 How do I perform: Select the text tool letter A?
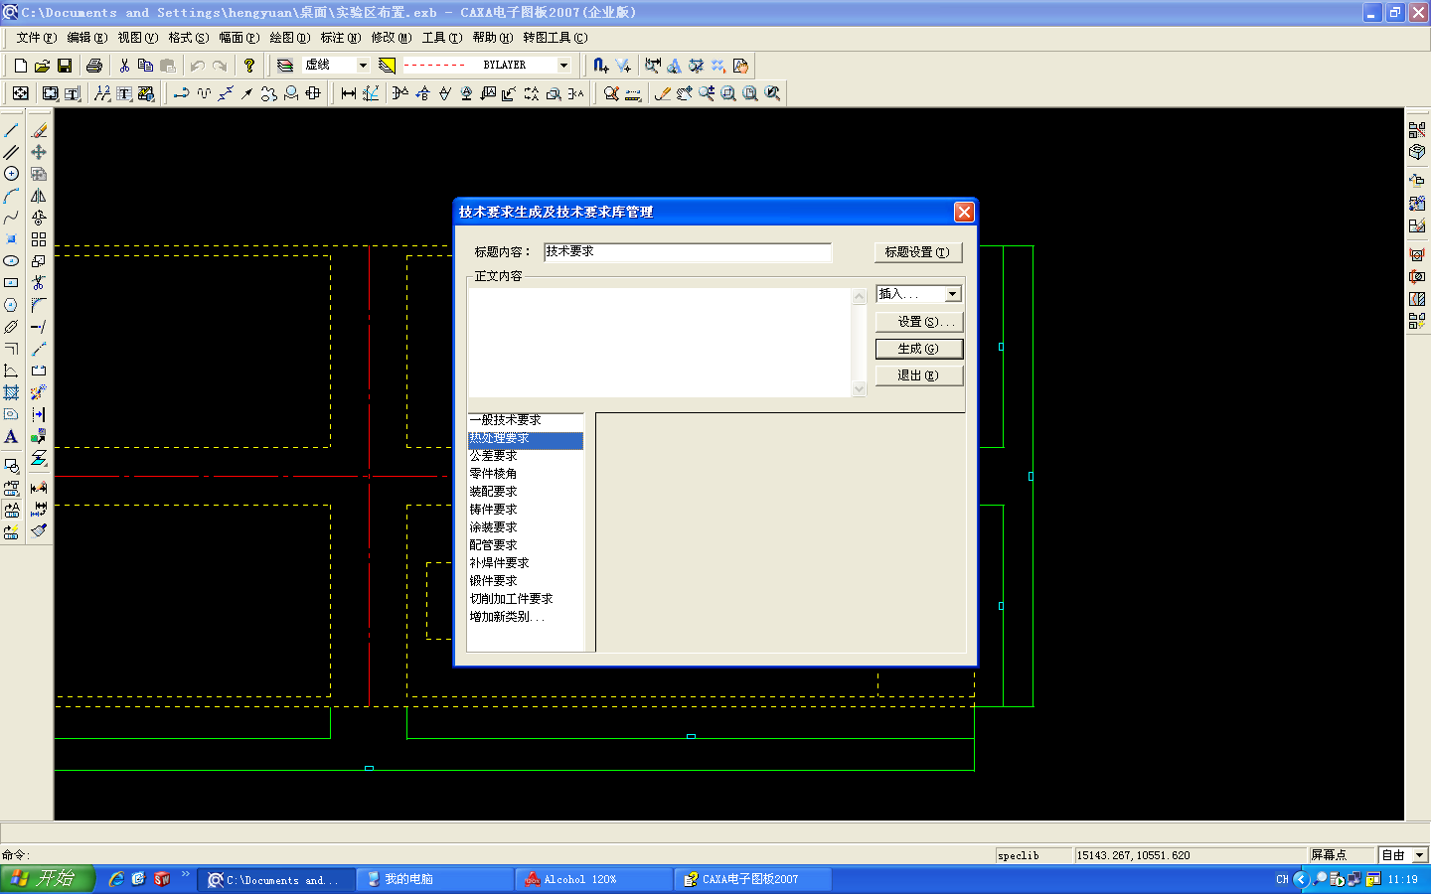click(x=12, y=436)
